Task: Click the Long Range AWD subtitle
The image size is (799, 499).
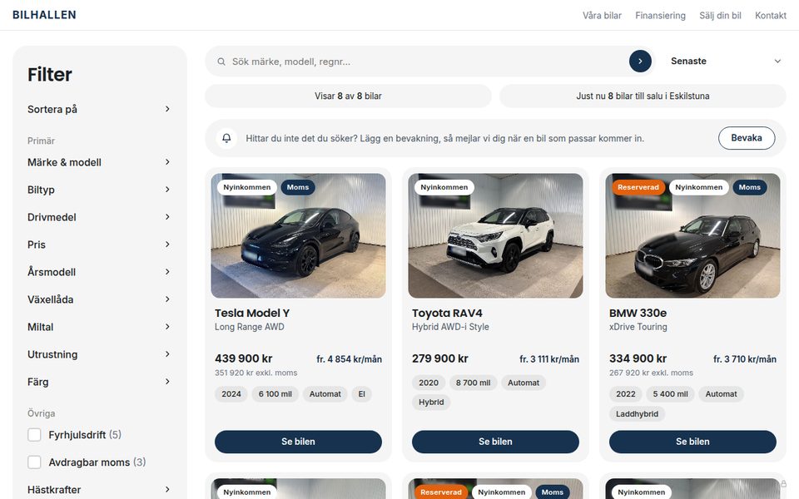Action: (249, 327)
